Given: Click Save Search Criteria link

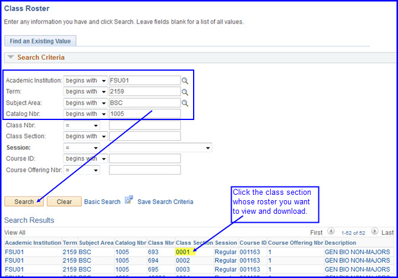Looking at the screenshot, I should pos(165,201).
